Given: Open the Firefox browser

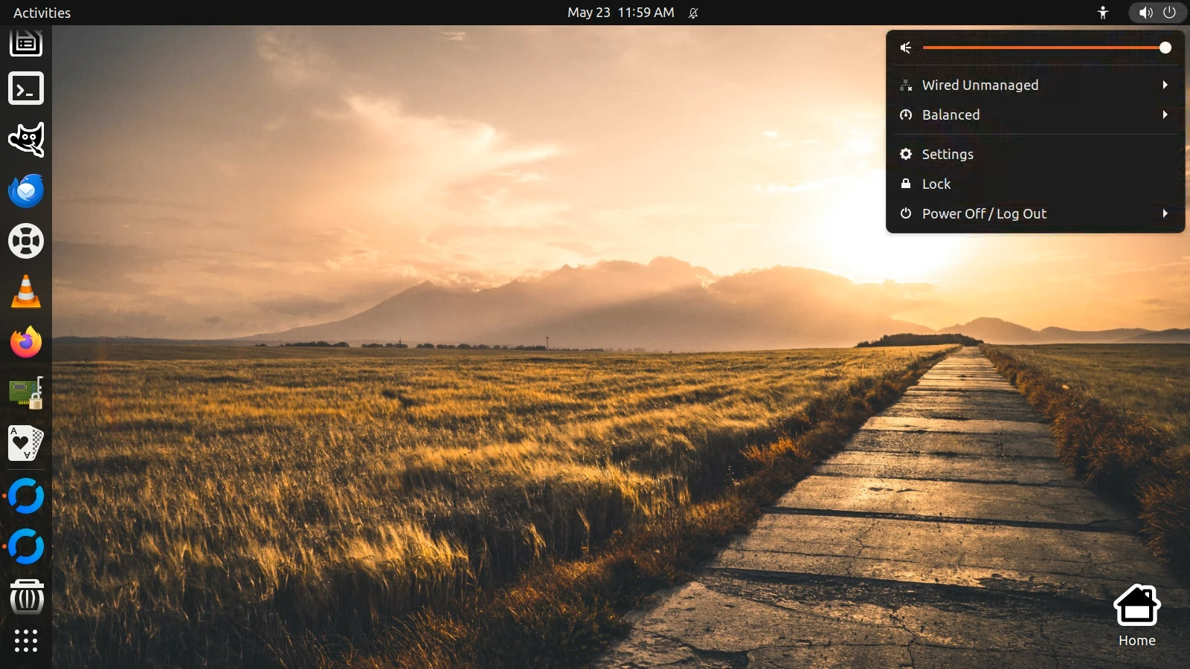Looking at the screenshot, I should click(26, 343).
